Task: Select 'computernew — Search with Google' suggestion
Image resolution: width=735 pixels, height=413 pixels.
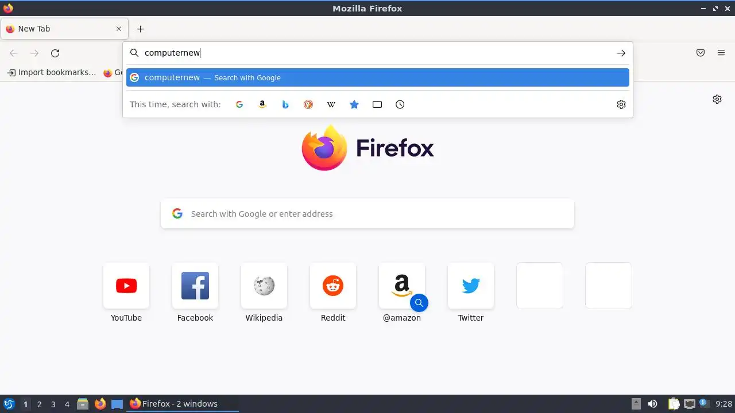Action: click(378, 77)
